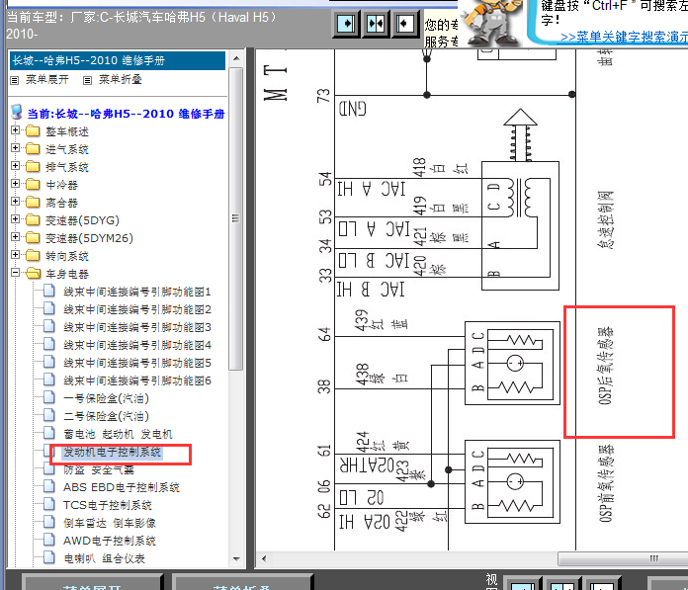Click folder icon of 进气系统
Viewport: 688px width, 590px height.
[x=33, y=148]
